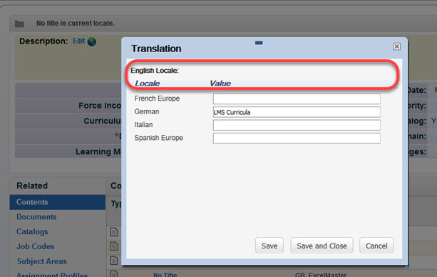Click the French Europe value field

tap(297, 99)
